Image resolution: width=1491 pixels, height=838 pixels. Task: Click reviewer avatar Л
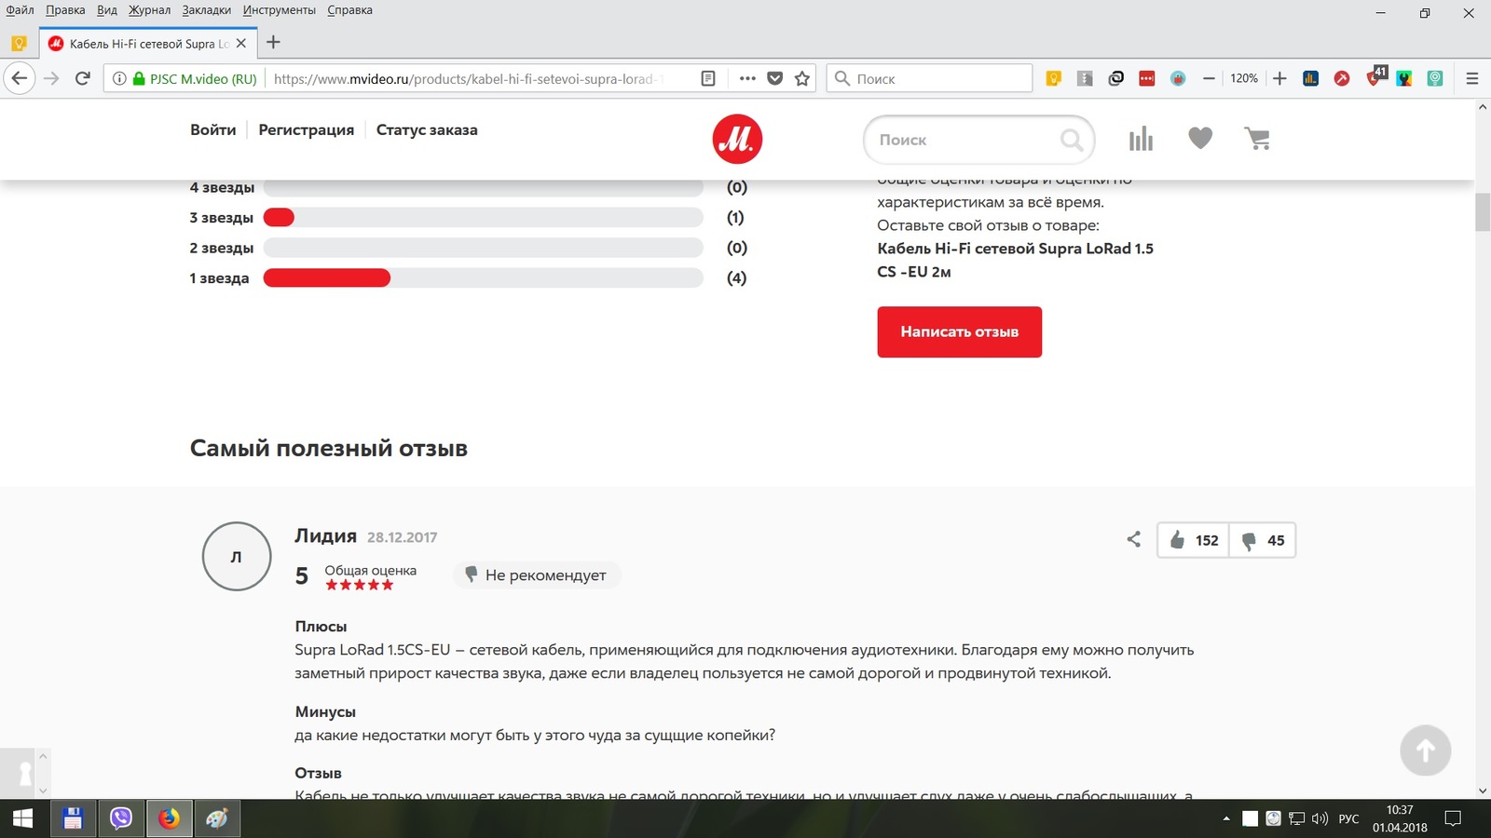point(237,556)
